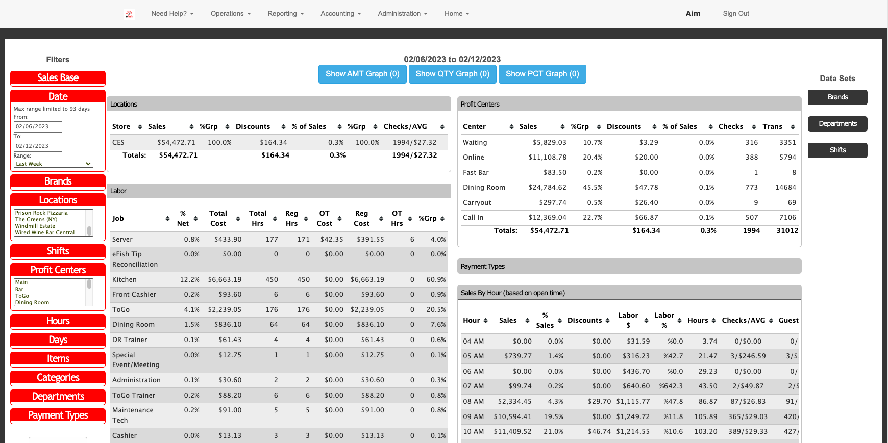
Task: Sort Profit Centers by Discounts column
Action: pos(631,126)
